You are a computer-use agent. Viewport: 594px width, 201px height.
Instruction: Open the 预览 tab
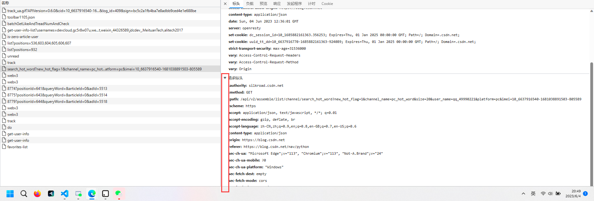(x=263, y=4)
